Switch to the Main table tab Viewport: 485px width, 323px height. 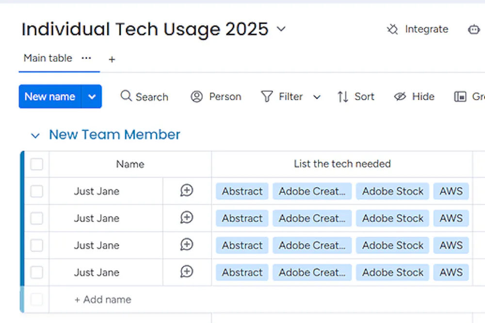tap(48, 58)
